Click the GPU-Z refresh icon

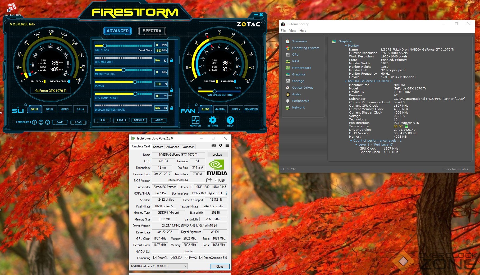(221, 145)
